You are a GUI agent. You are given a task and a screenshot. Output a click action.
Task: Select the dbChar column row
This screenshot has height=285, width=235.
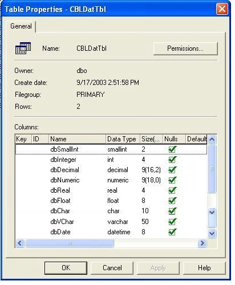point(111,211)
